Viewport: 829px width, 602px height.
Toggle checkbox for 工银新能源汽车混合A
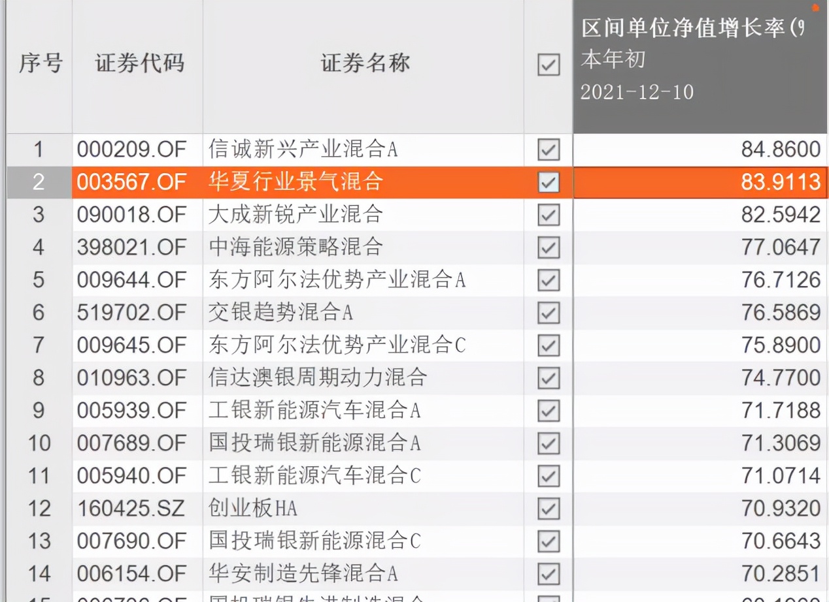pyautogui.click(x=549, y=411)
